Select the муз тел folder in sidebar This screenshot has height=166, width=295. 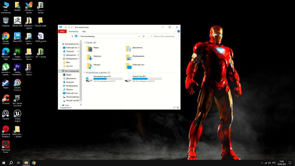tap(68, 66)
